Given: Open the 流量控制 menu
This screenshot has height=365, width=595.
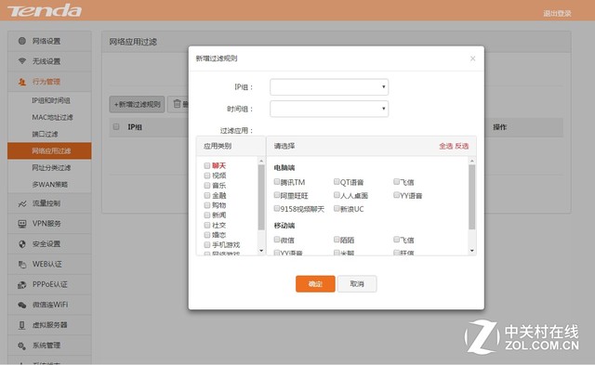Looking at the screenshot, I should 49,203.
